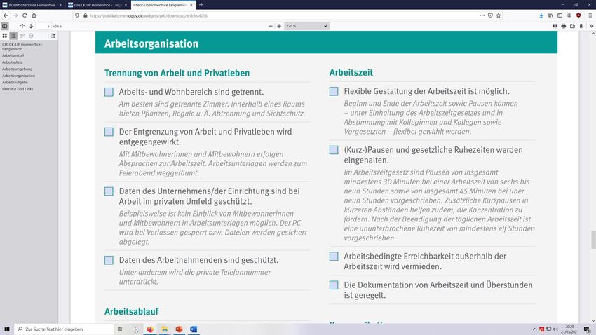
Task: Open the 220 % zoom level dropdown
Action: coord(307,26)
